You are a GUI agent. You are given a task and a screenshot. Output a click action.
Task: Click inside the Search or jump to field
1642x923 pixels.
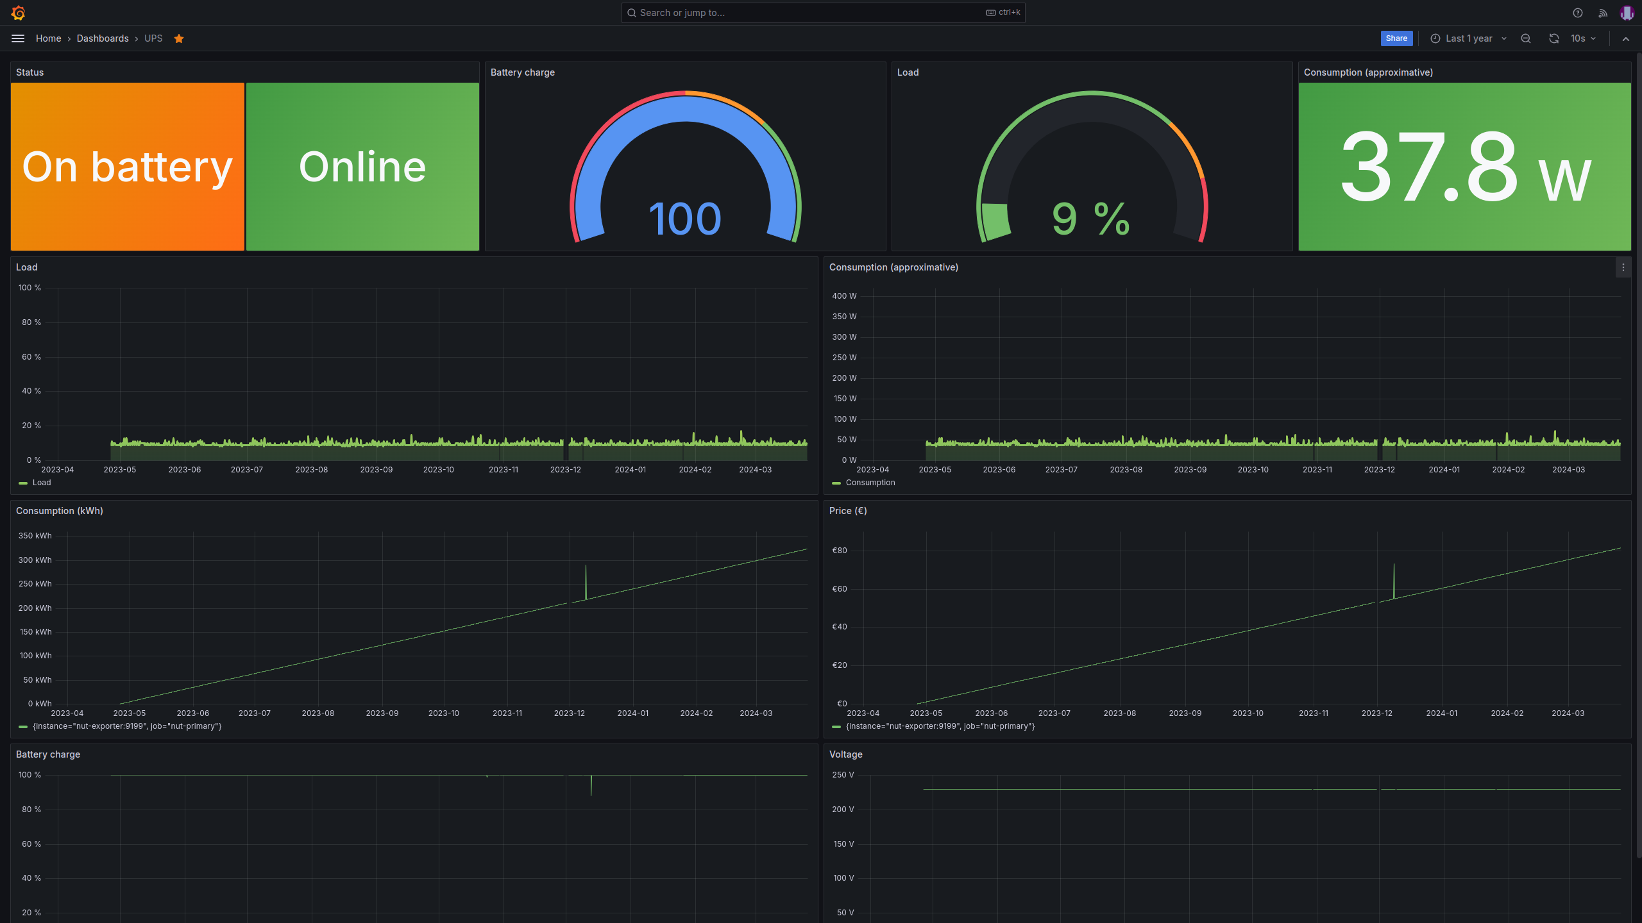[823, 13]
